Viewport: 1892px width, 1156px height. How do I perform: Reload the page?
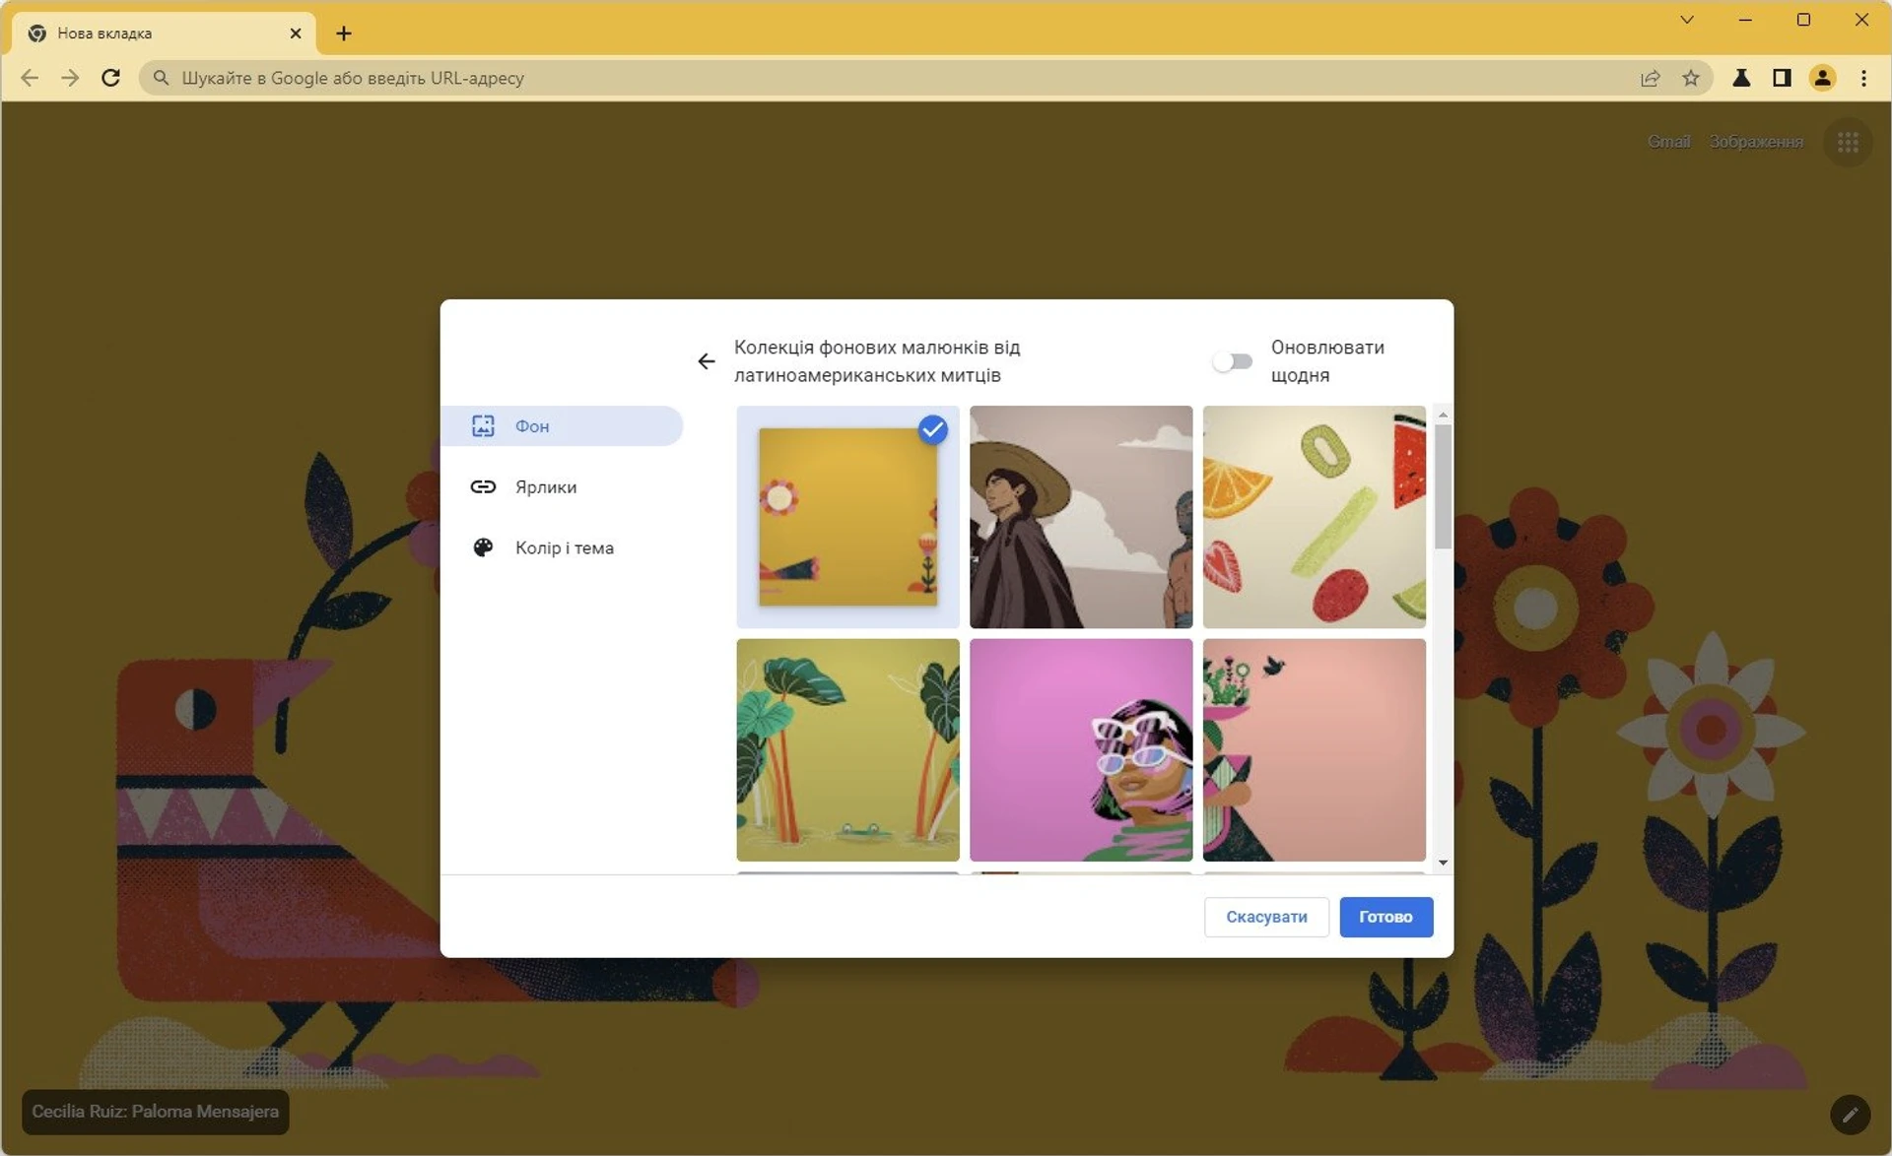point(111,78)
